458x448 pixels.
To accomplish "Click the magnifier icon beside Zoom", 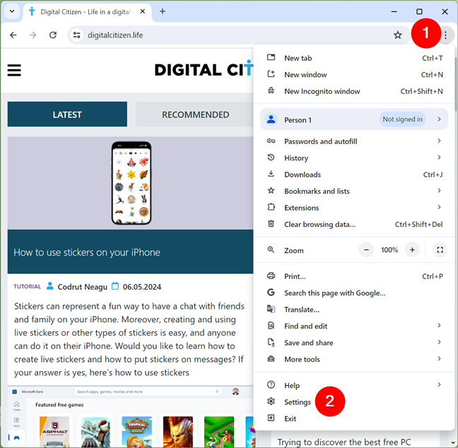I will 271,249.
